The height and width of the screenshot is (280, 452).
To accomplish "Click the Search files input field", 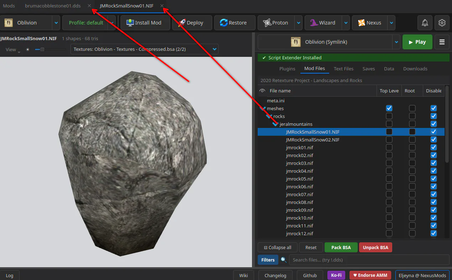I will click(369, 260).
